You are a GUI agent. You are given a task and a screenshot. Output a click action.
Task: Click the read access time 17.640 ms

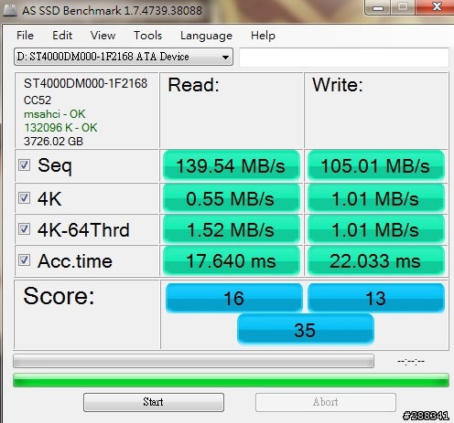coord(232,260)
